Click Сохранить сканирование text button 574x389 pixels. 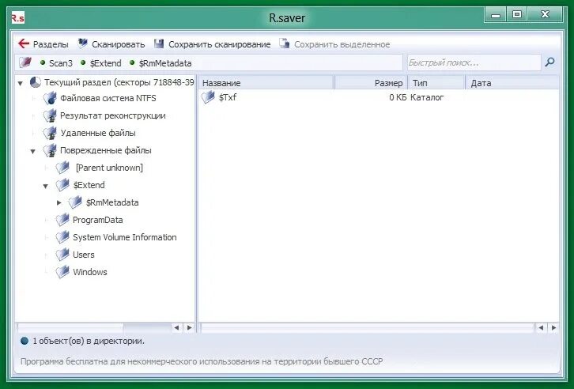click(219, 44)
